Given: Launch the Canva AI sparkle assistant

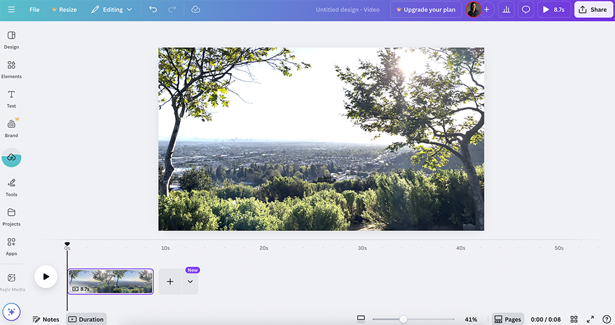Looking at the screenshot, I should (x=11, y=311).
